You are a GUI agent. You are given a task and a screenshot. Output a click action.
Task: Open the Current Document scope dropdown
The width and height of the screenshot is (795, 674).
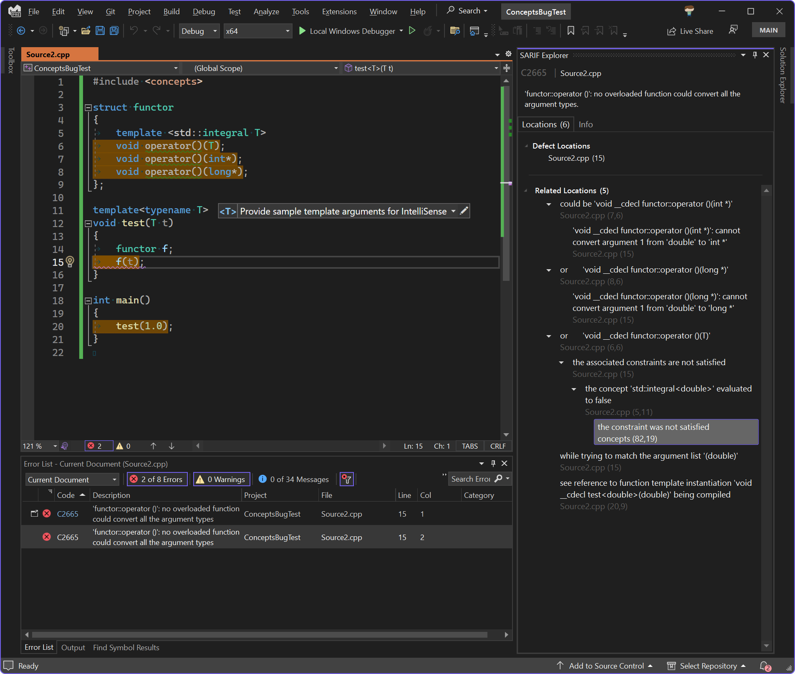[x=72, y=480]
